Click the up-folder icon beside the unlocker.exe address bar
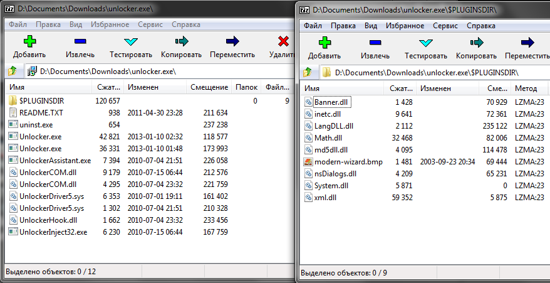Viewport: 550px width, 283px height. coord(13,72)
